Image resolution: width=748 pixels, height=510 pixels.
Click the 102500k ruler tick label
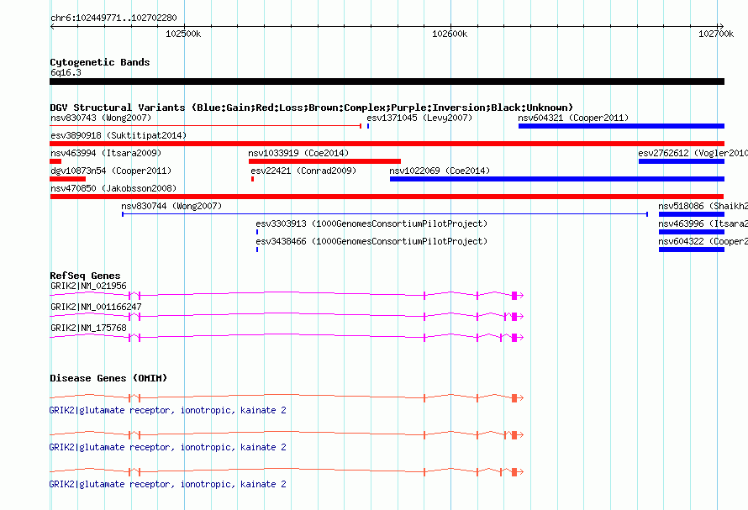click(183, 34)
